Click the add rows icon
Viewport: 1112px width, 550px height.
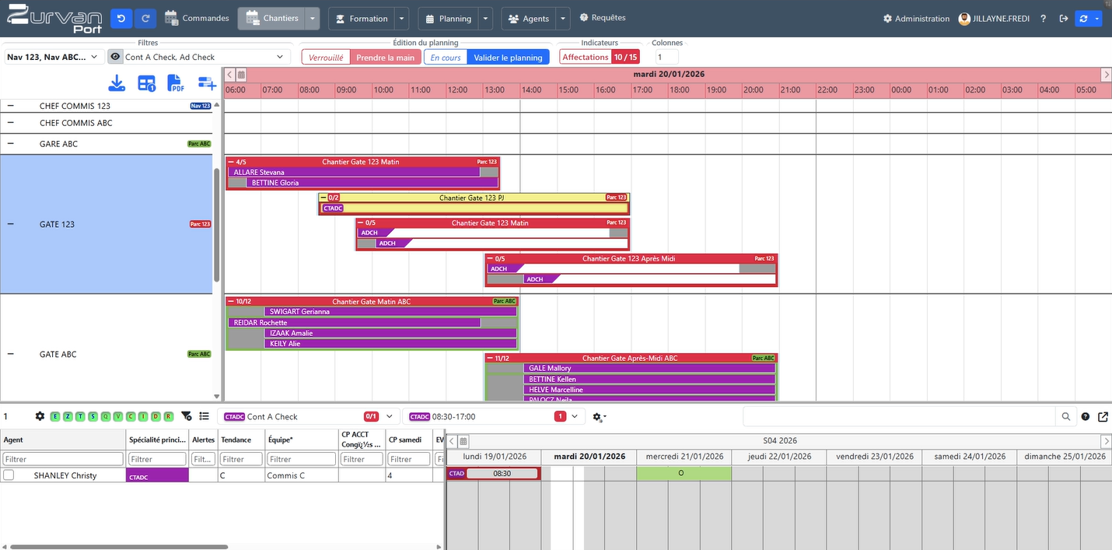click(x=207, y=83)
